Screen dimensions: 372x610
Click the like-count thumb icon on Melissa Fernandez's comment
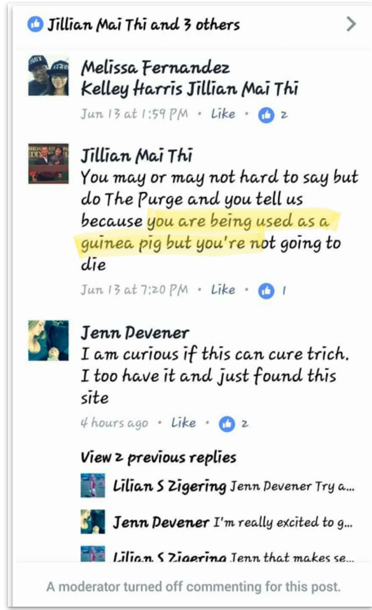click(266, 115)
